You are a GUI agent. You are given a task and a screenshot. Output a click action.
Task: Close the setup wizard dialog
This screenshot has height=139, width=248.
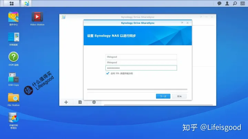(187, 23)
